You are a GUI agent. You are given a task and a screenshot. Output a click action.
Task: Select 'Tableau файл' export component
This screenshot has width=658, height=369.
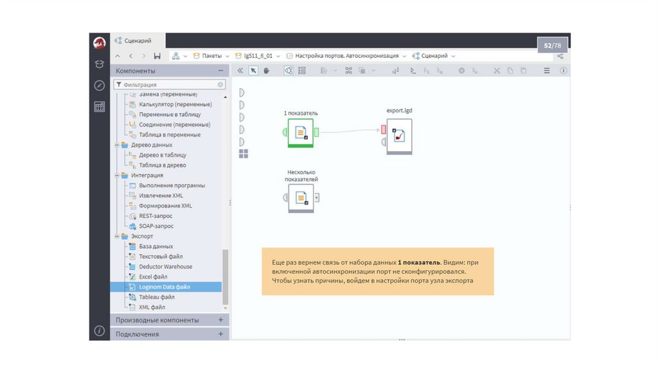click(x=157, y=297)
